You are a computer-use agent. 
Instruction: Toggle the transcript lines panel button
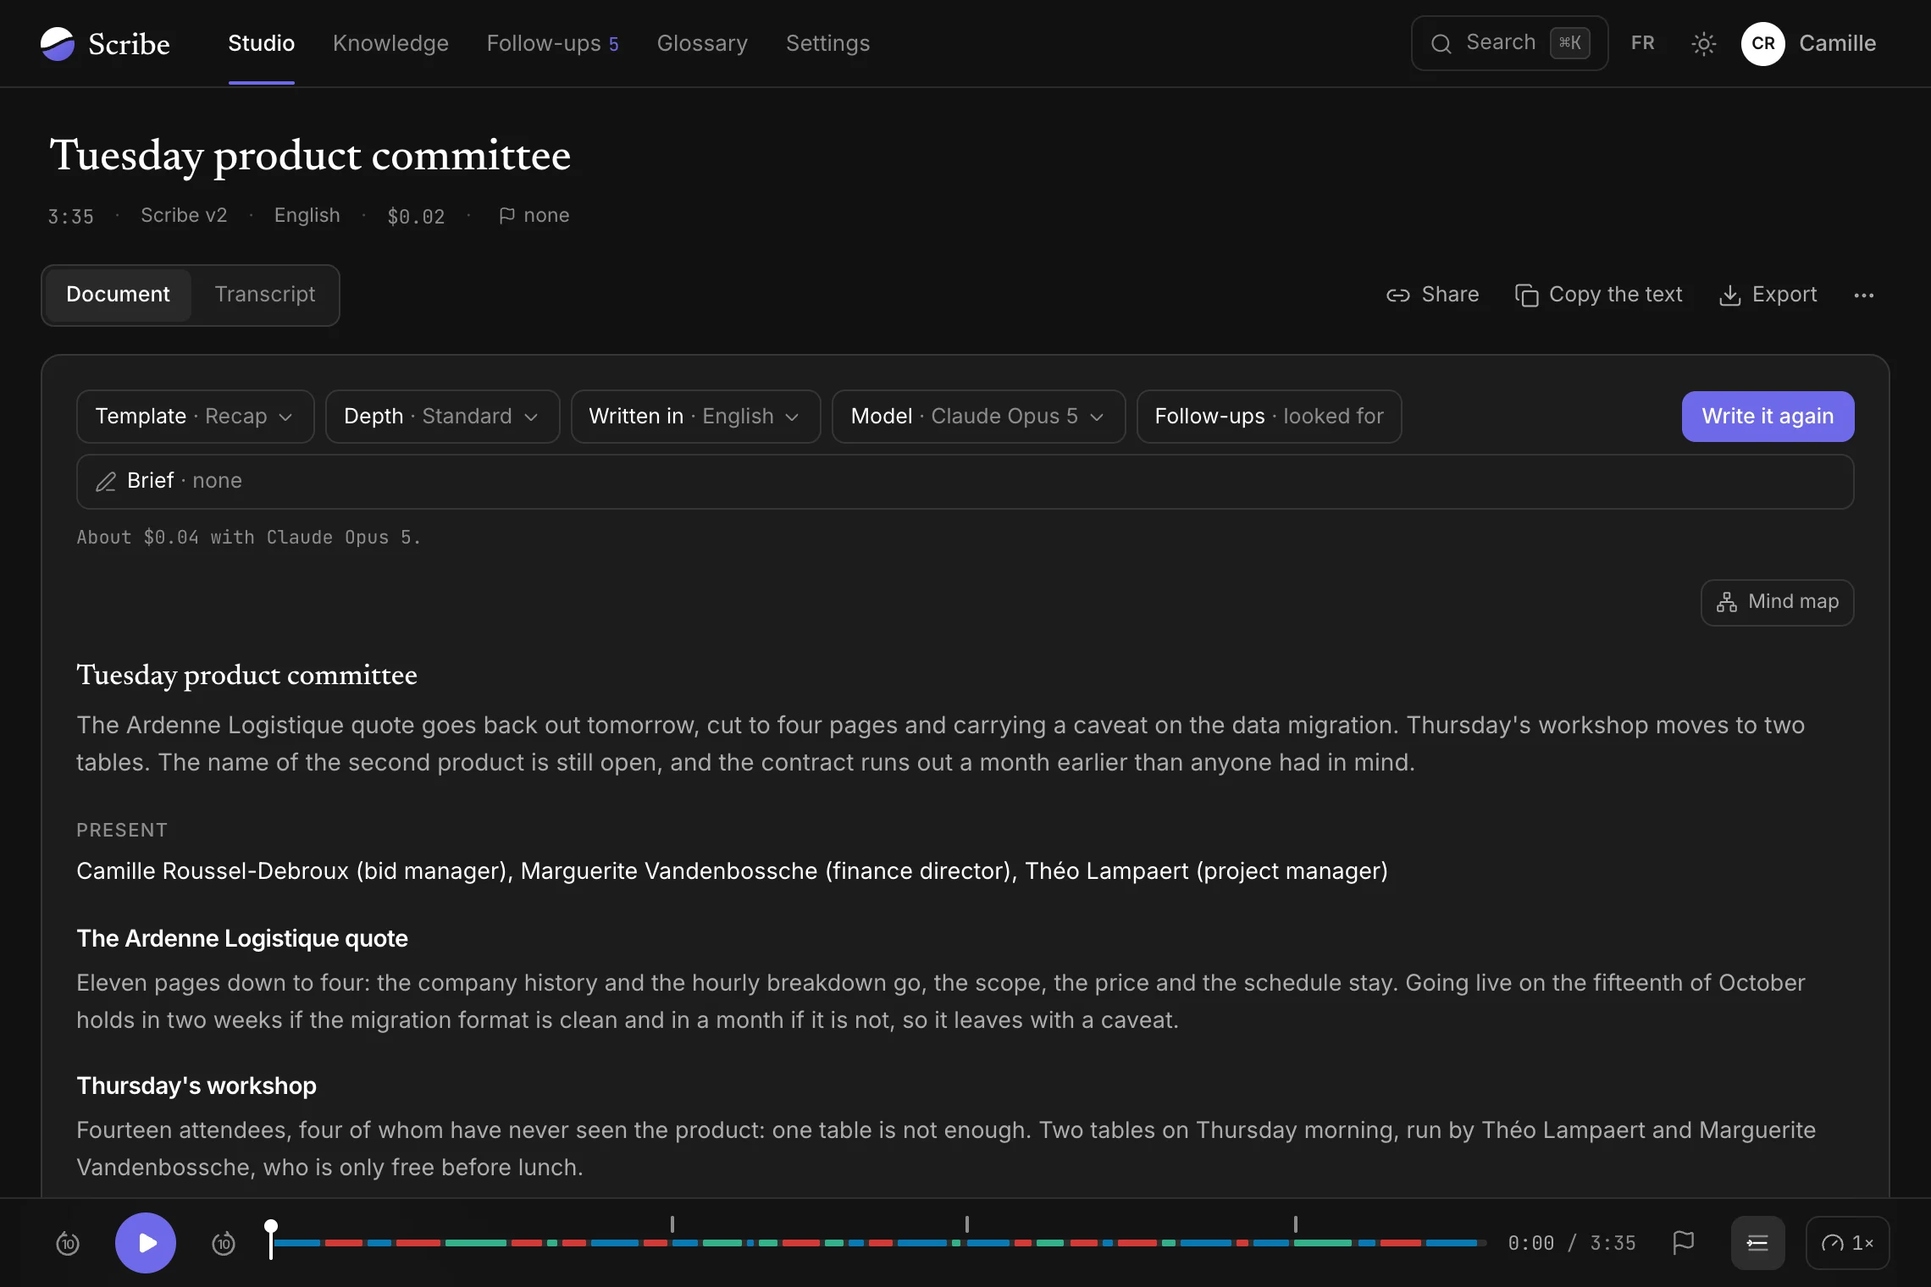(1758, 1243)
